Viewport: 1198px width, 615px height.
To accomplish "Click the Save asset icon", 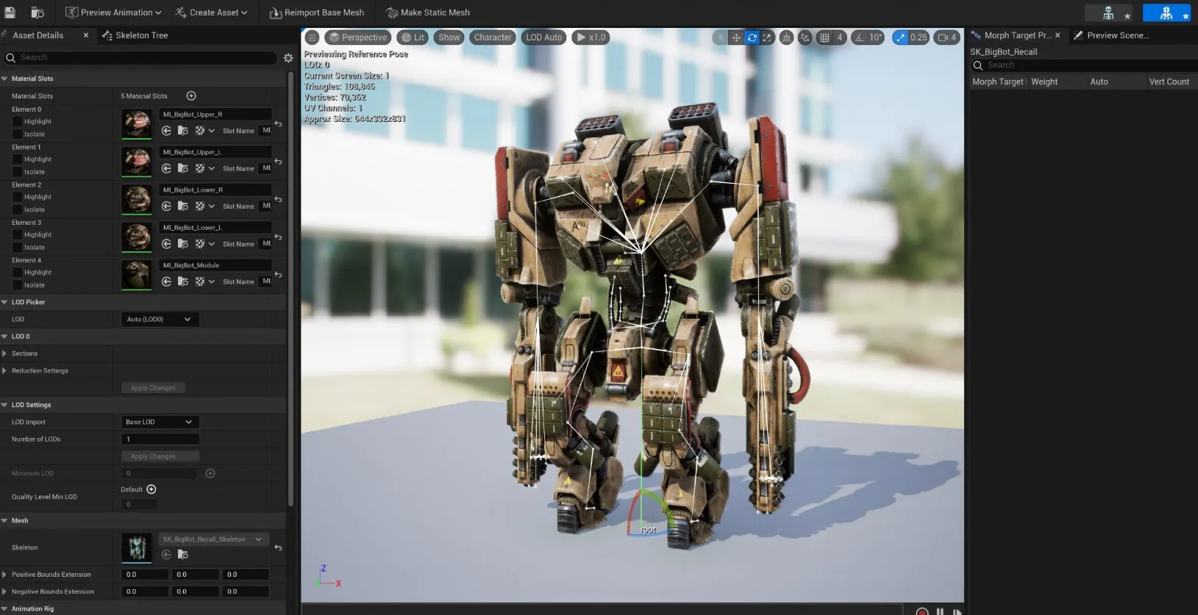I will 10,12.
